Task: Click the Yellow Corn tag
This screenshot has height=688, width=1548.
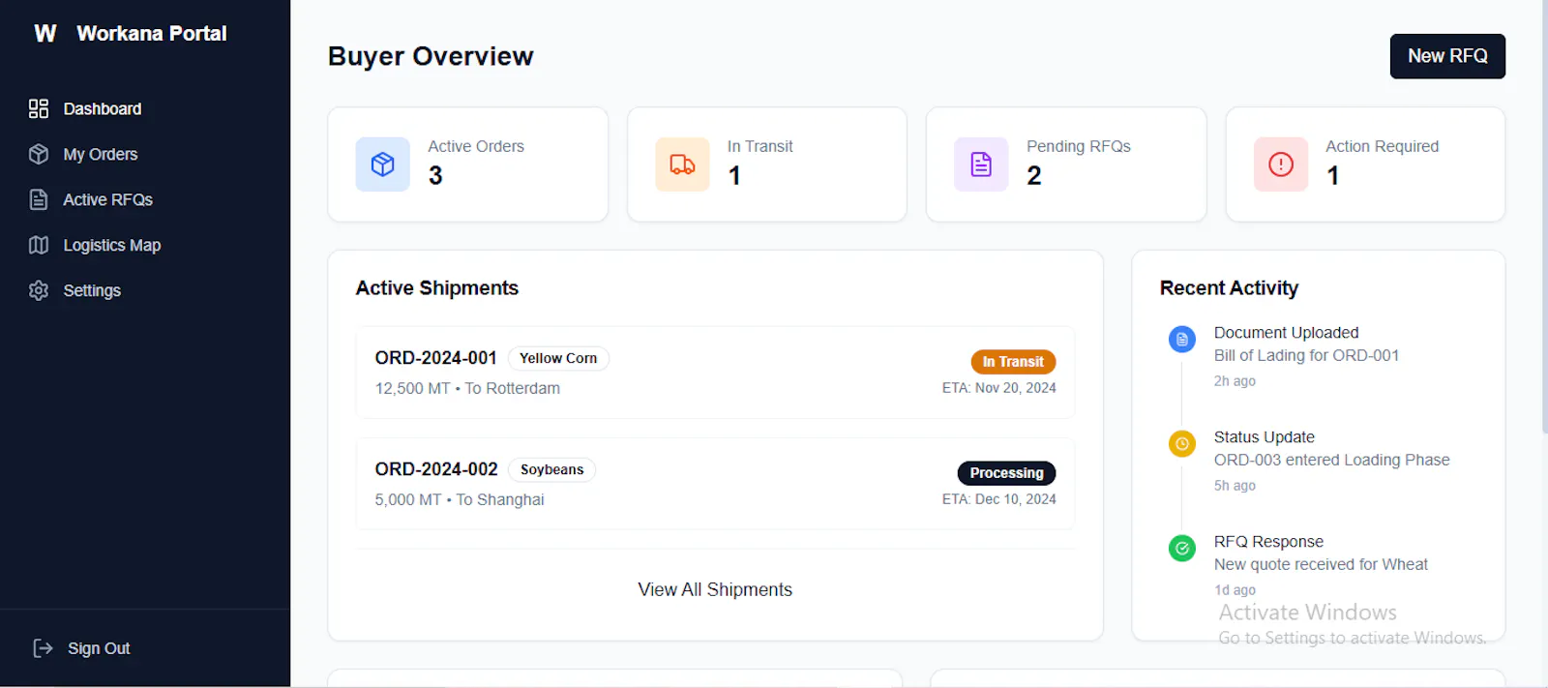Action: click(x=558, y=358)
